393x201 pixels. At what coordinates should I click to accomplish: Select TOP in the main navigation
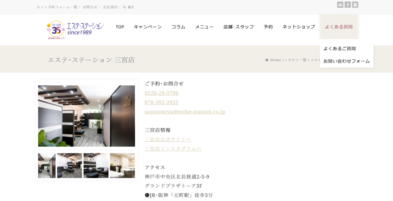click(x=120, y=27)
